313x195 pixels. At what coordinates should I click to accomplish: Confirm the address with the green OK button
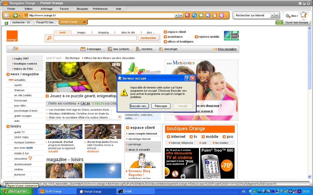[x=181, y=15]
